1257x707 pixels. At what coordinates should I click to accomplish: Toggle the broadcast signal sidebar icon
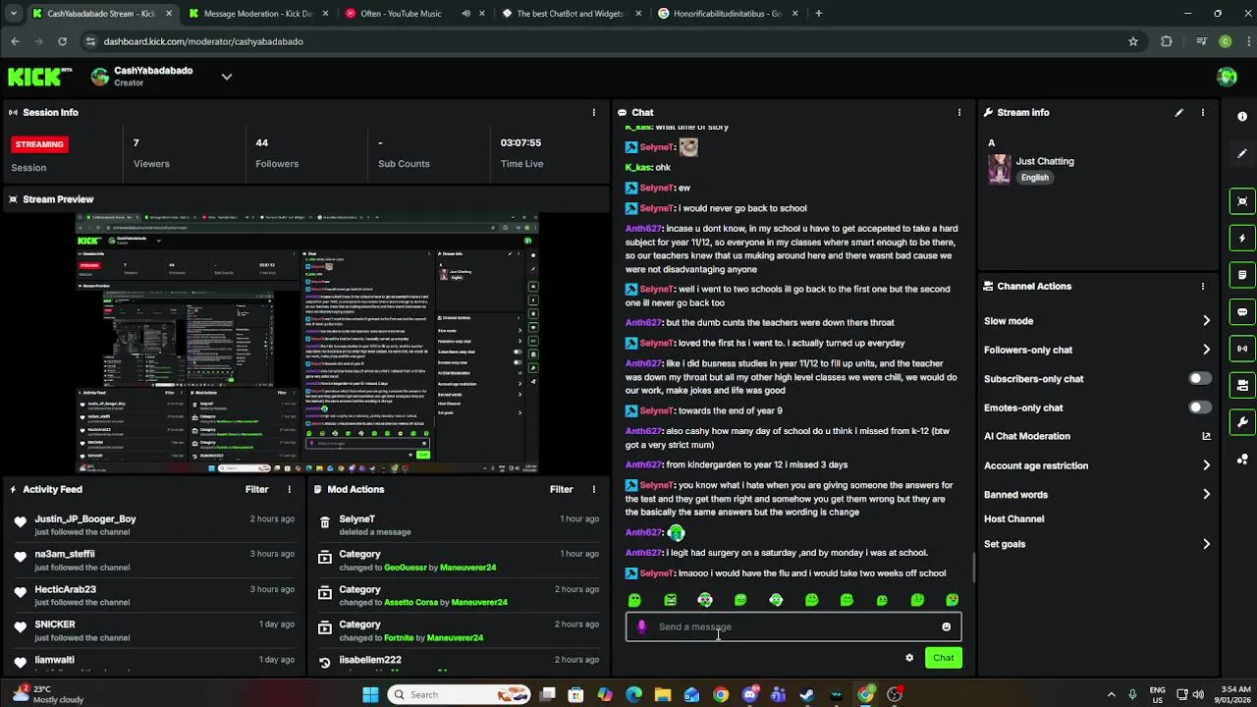(1242, 349)
